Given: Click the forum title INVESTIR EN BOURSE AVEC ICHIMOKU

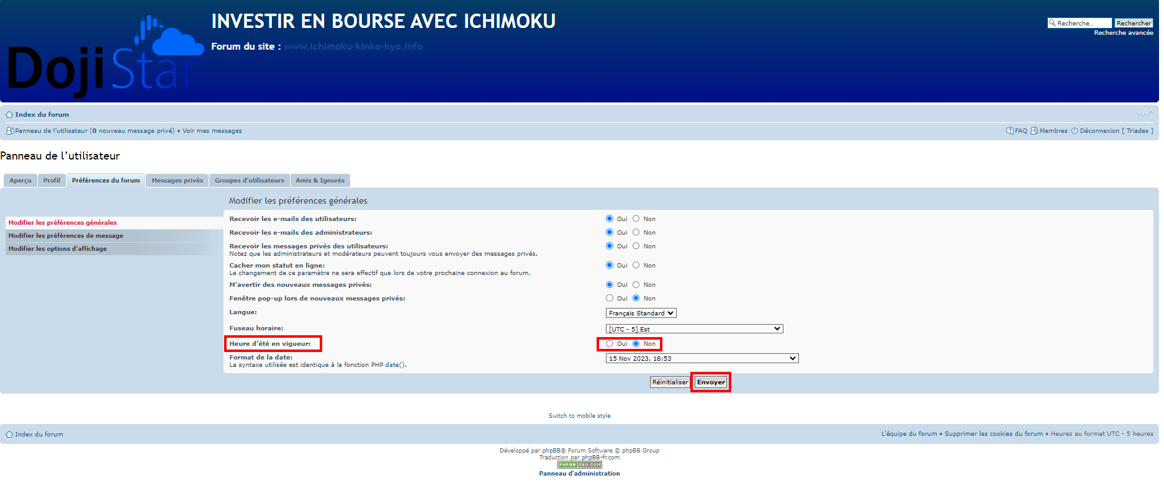Looking at the screenshot, I should point(384,21).
